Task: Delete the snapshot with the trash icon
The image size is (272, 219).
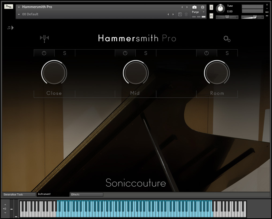Action: (x=186, y=14)
